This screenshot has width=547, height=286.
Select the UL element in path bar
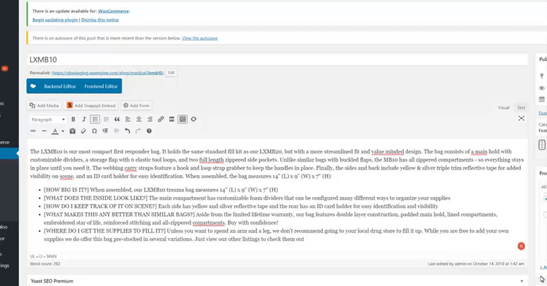pos(32,257)
